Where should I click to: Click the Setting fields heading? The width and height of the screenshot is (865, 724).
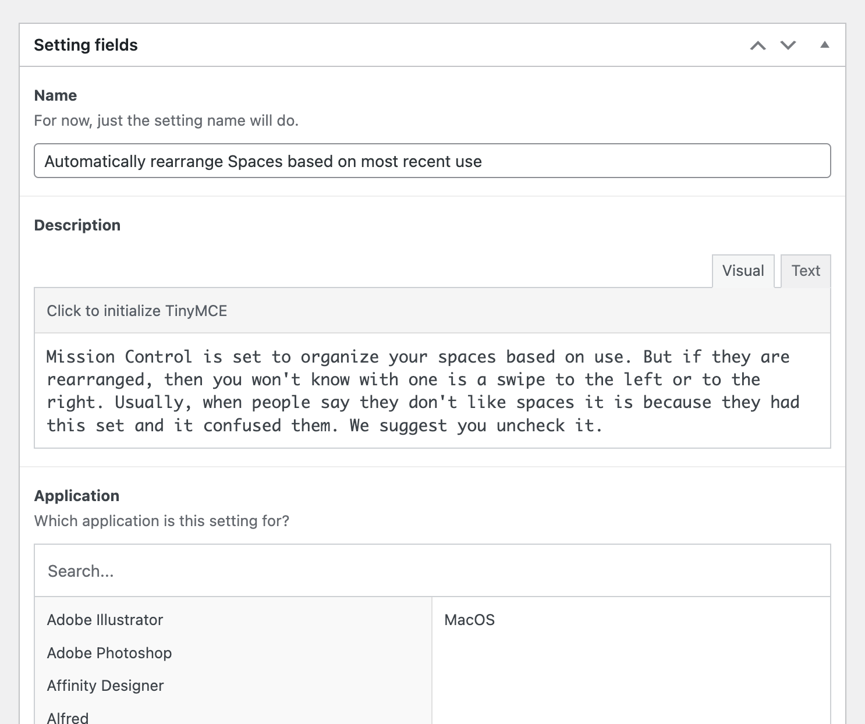86,45
